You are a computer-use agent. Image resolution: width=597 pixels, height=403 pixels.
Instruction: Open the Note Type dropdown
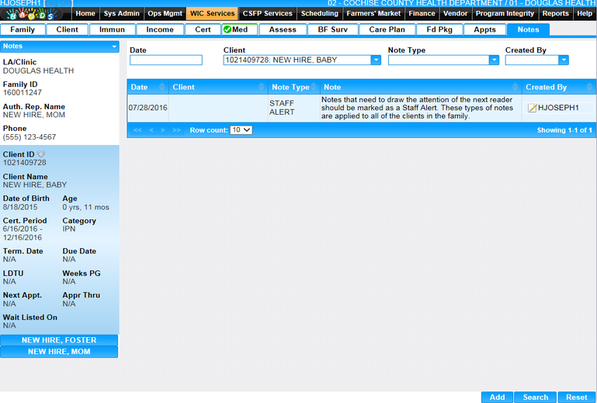pyautogui.click(x=494, y=60)
